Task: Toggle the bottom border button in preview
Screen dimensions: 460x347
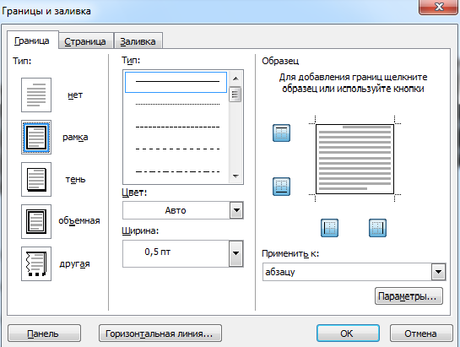Action: 281,187
